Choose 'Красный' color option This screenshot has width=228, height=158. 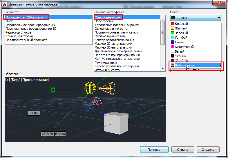point(196,24)
